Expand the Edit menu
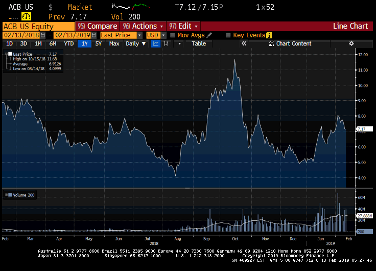This screenshot has height=271, width=376. pos(184,26)
